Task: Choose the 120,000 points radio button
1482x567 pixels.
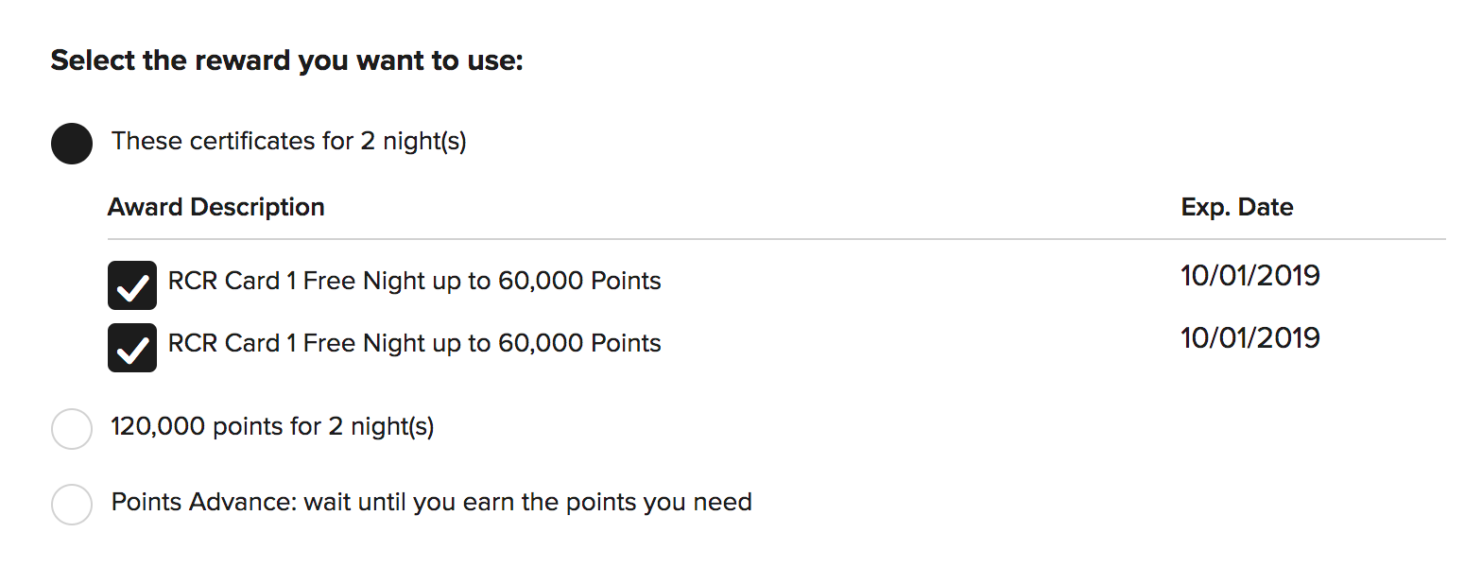Action: [72, 429]
